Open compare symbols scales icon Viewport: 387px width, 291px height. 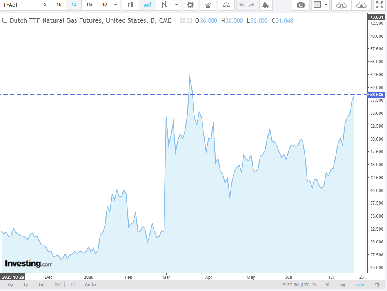[x=226, y=5]
